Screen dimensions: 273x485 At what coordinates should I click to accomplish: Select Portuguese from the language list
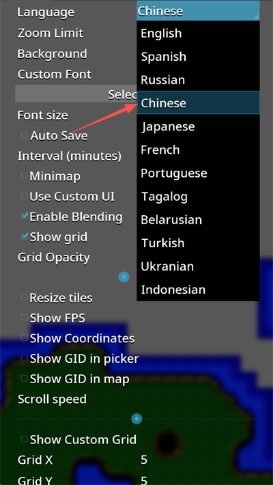[x=198, y=173]
